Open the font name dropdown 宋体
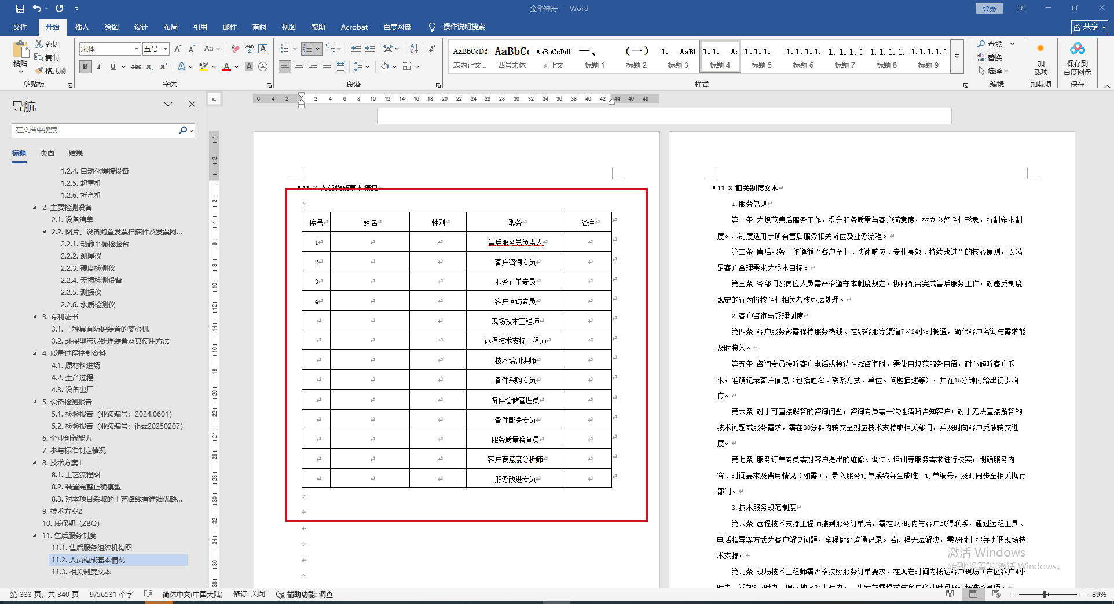Viewport: 1114px width, 604px height. [137, 49]
